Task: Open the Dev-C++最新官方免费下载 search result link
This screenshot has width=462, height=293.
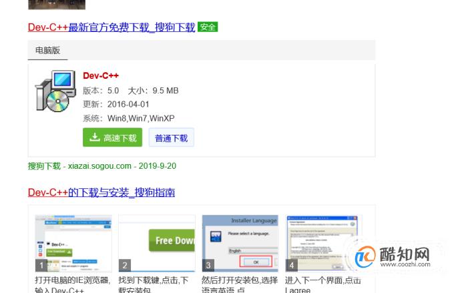Action: tap(111, 27)
